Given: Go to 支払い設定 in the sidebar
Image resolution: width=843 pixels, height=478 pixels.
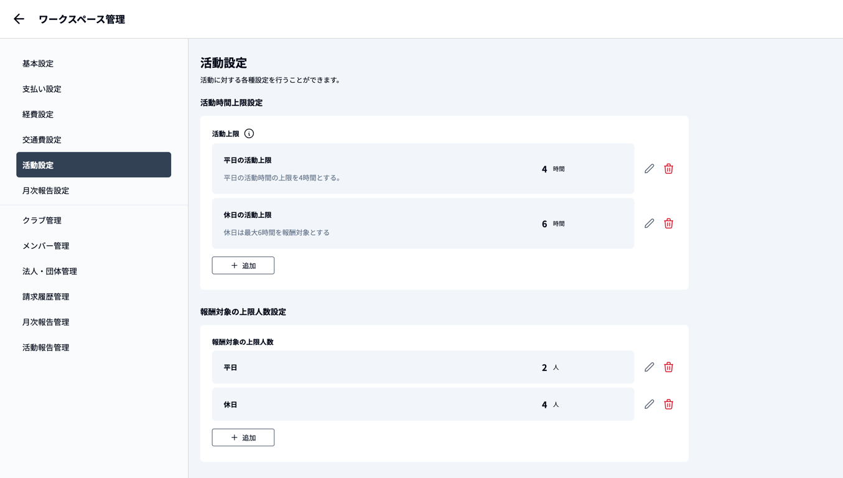Looking at the screenshot, I should (42, 89).
